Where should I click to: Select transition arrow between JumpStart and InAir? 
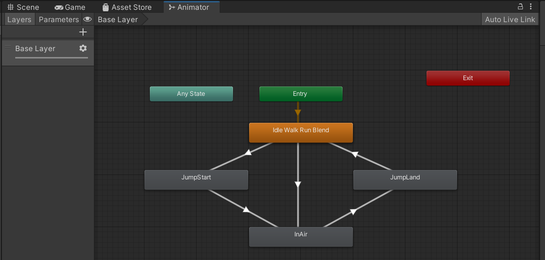[246, 209]
